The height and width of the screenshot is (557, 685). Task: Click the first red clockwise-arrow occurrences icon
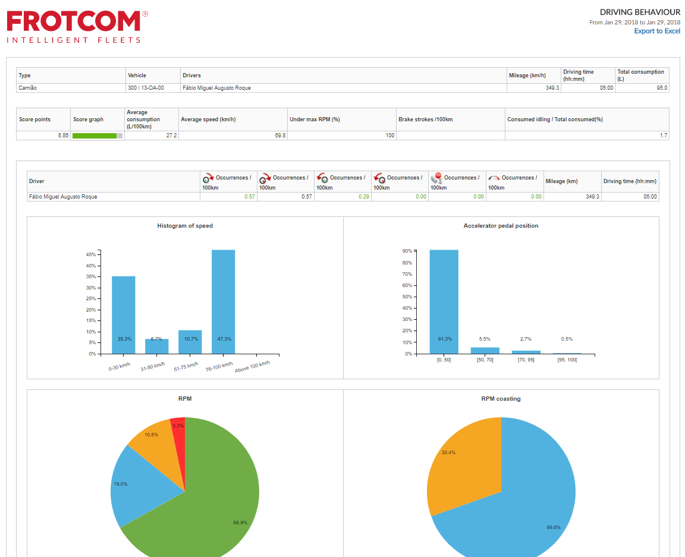click(208, 178)
